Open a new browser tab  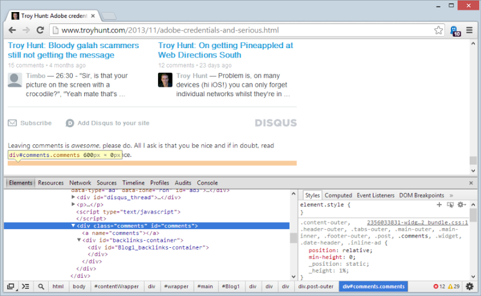[x=109, y=16]
